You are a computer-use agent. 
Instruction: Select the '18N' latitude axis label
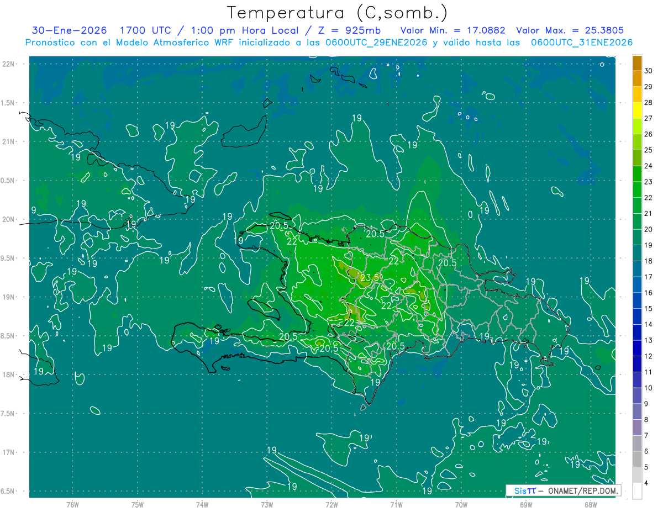[8, 374]
